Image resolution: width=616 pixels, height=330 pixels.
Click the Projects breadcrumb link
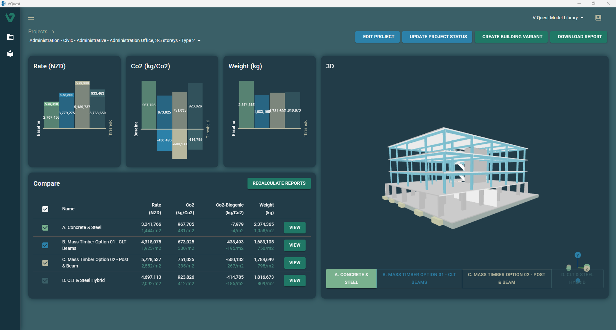[x=38, y=31]
